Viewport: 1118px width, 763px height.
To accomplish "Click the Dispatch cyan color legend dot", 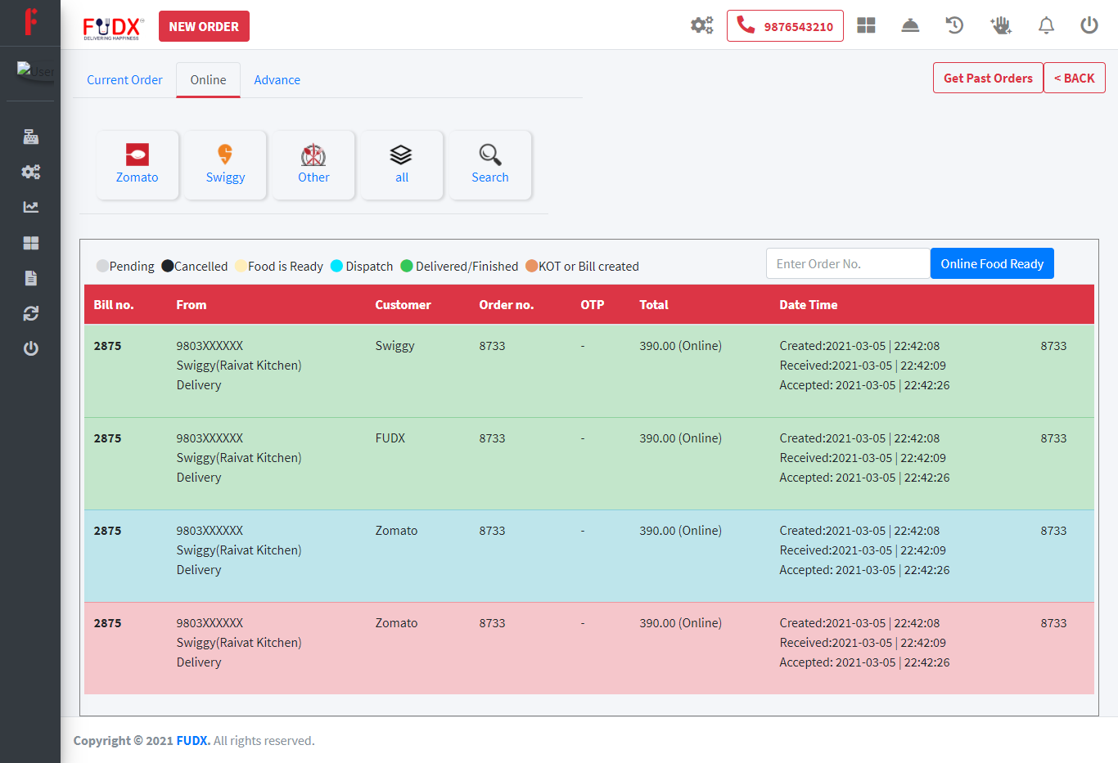I will coord(336,266).
